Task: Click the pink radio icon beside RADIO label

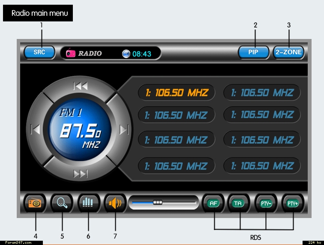Action: [71, 54]
